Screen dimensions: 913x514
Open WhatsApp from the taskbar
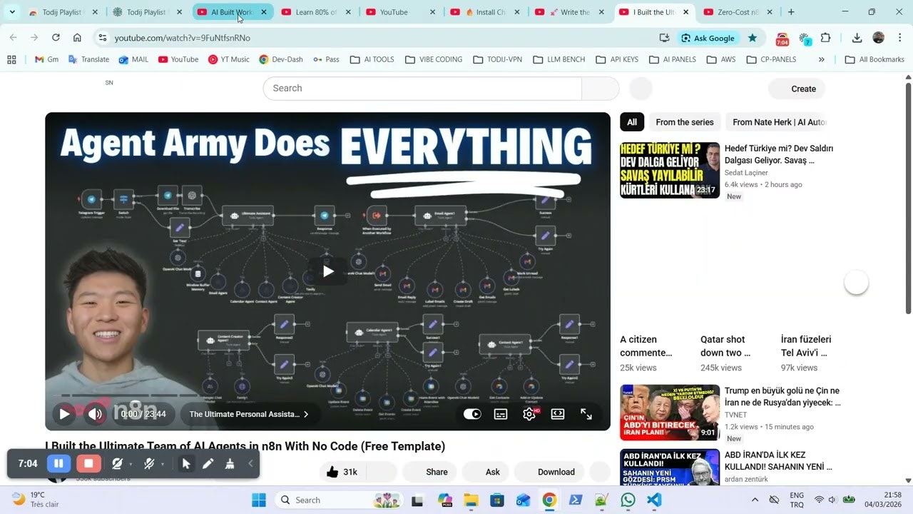point(628,500)
